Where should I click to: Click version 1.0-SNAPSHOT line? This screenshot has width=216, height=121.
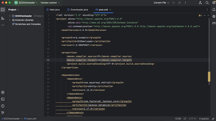point(82,45)
